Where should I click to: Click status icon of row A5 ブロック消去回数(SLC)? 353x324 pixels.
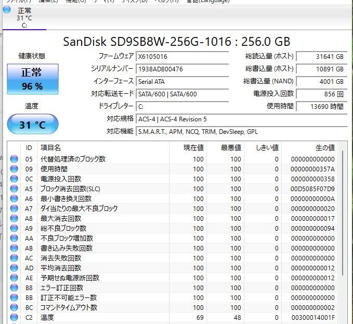coord(14,189)
